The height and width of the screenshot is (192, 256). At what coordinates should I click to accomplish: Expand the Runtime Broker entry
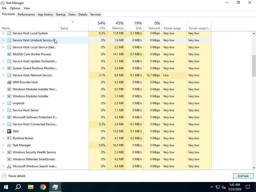[3, 138]
